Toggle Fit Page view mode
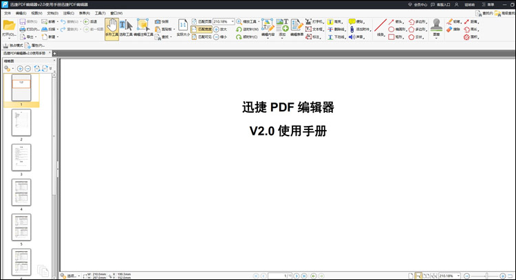 (x=201, y=21)
